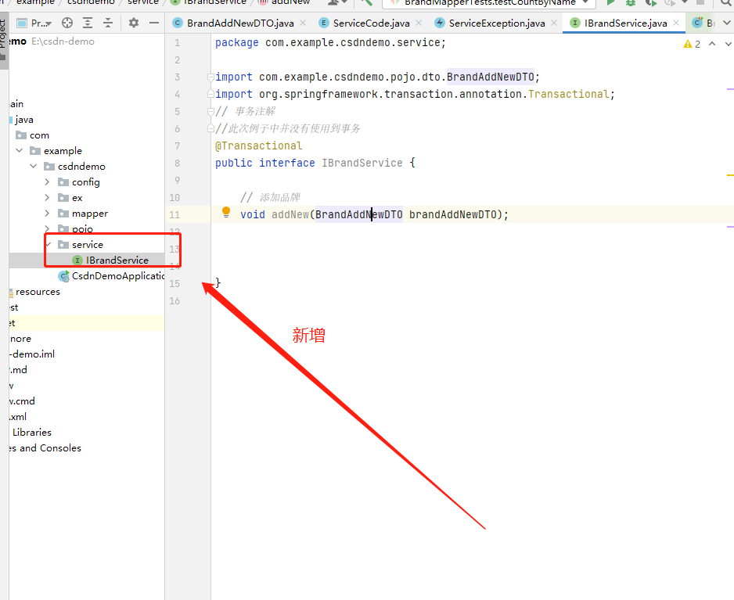The height and width of the screenshot is (600, 734).
Task: Click the package declaration line
Action: click(330, 42)
